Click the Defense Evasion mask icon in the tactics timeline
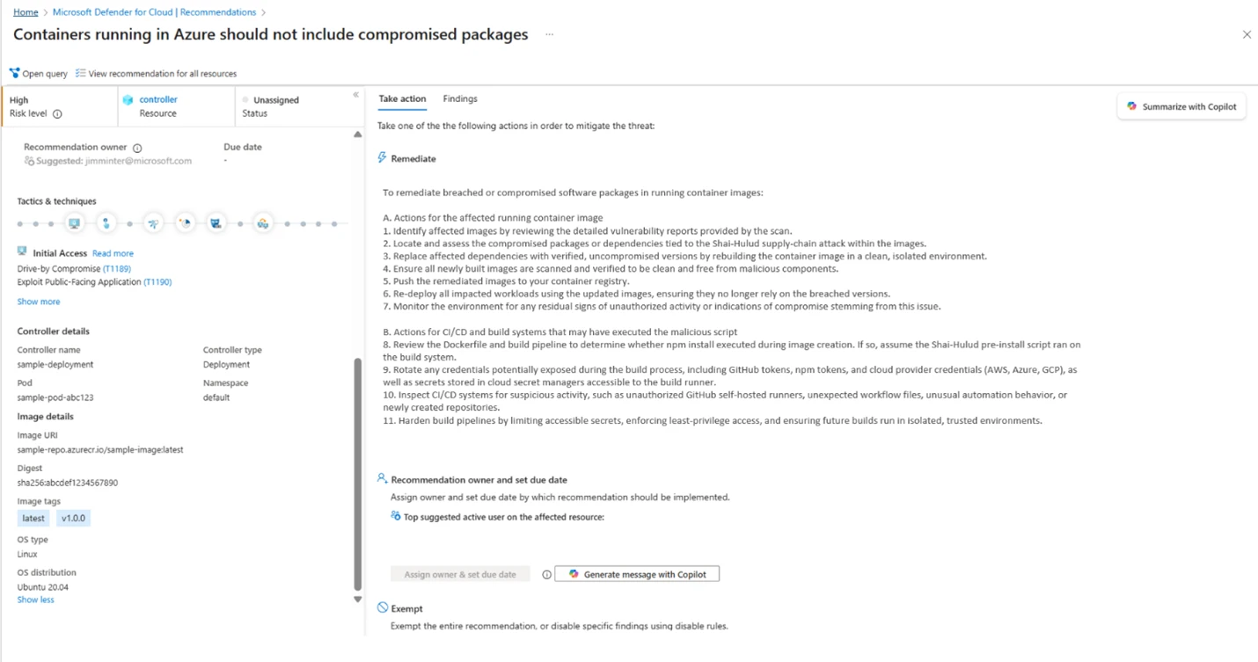The width and height of the screenshot is (1258, 662). coord(216,222)
